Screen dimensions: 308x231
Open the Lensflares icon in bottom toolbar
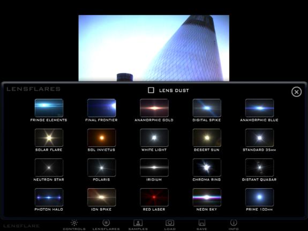click(106, 223)
